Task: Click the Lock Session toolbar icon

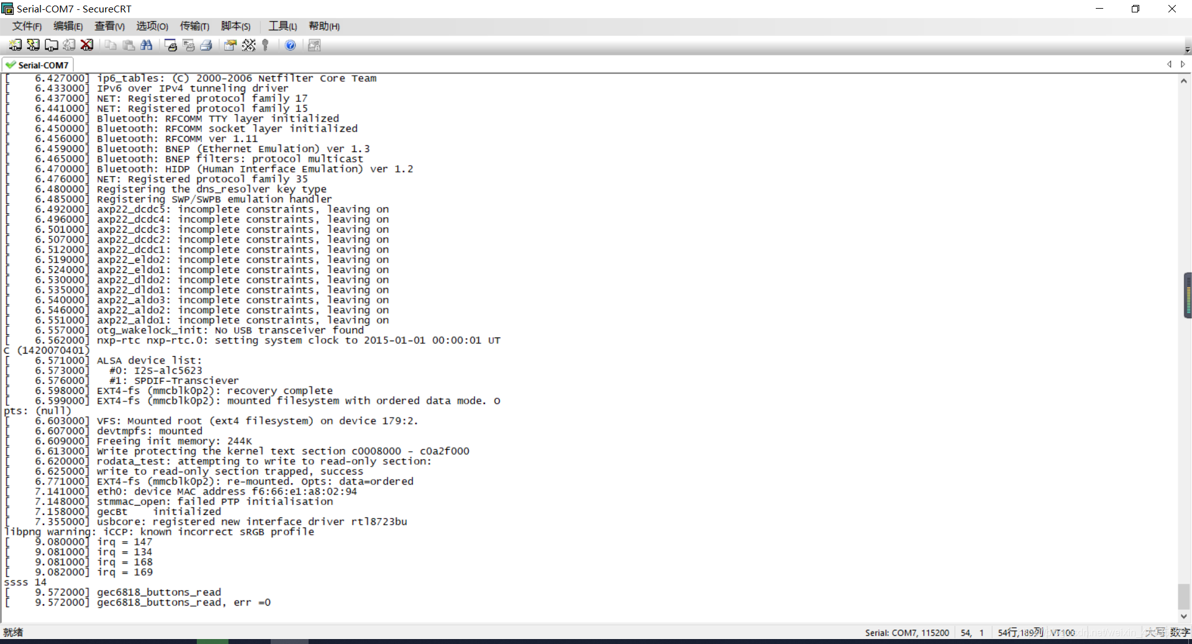Action: point(314,45)
